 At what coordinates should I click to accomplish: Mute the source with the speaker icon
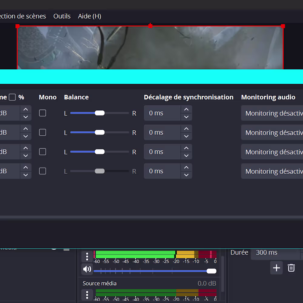point(87,269)
